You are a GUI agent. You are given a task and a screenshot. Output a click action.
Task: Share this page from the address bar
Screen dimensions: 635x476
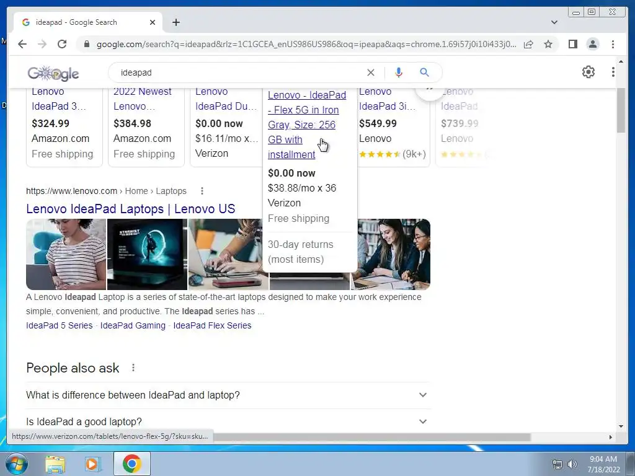(x=528, y=44)
